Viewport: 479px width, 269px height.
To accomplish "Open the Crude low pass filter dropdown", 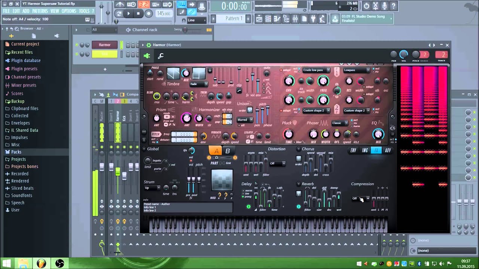I will [316, 70].
